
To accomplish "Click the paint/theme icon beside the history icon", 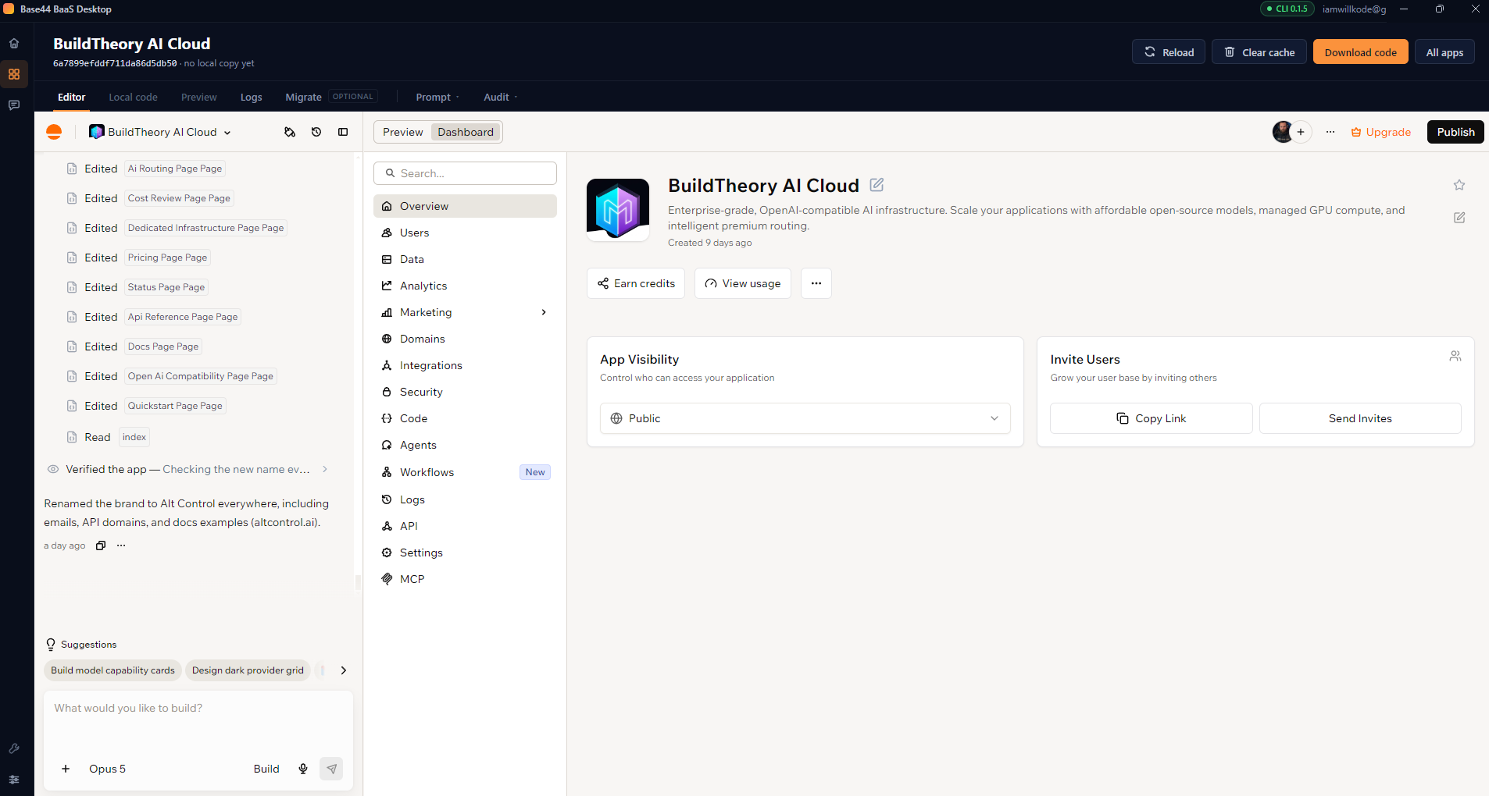I will coord(290,132).
